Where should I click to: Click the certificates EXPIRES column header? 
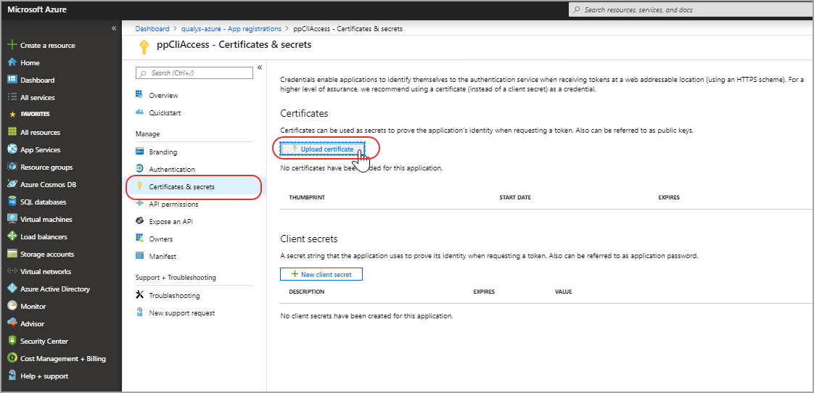pyautogui.click(x=669, y=197)
